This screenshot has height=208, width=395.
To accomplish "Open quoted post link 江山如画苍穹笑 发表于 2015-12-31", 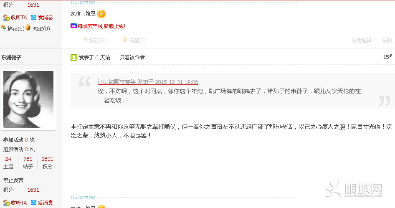I will pyautogui.click(x=148, y=82).
